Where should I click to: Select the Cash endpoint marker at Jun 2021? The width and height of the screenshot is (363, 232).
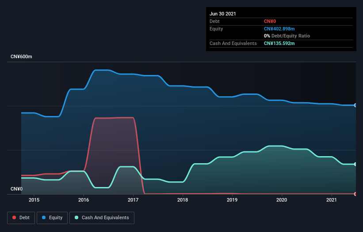coord(355,164)
